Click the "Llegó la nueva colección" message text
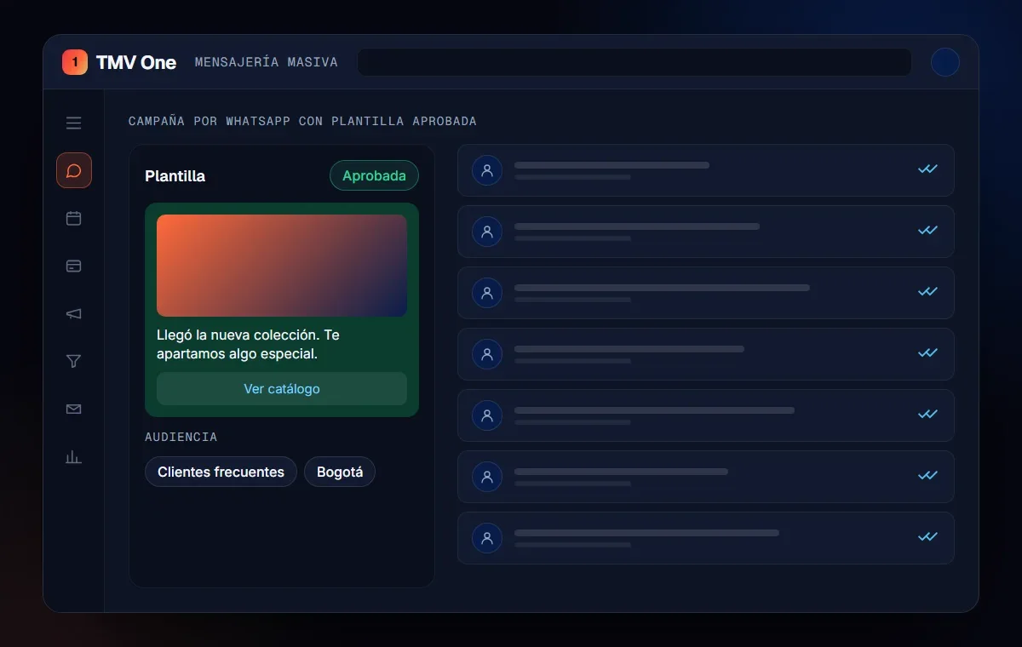Screen dimensions: 1022x647 249,344
